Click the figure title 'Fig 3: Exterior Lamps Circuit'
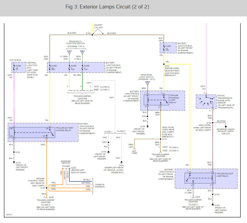 click(x=107, y=7)
